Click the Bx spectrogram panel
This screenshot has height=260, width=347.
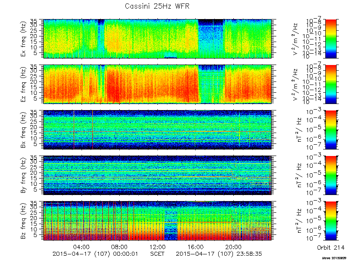click(x=157, y=130)
